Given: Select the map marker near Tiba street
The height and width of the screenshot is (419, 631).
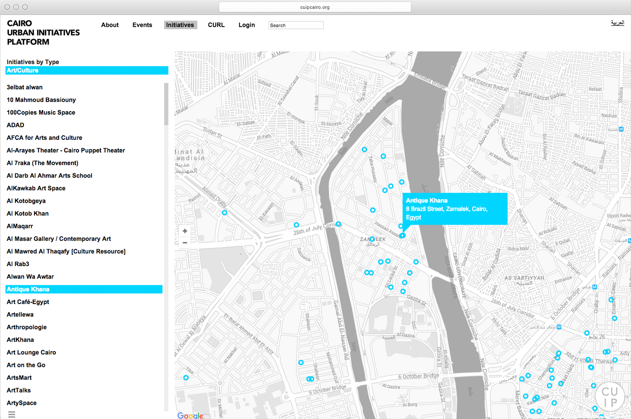Looking at the screenshot, I should [x=186, y=378].
